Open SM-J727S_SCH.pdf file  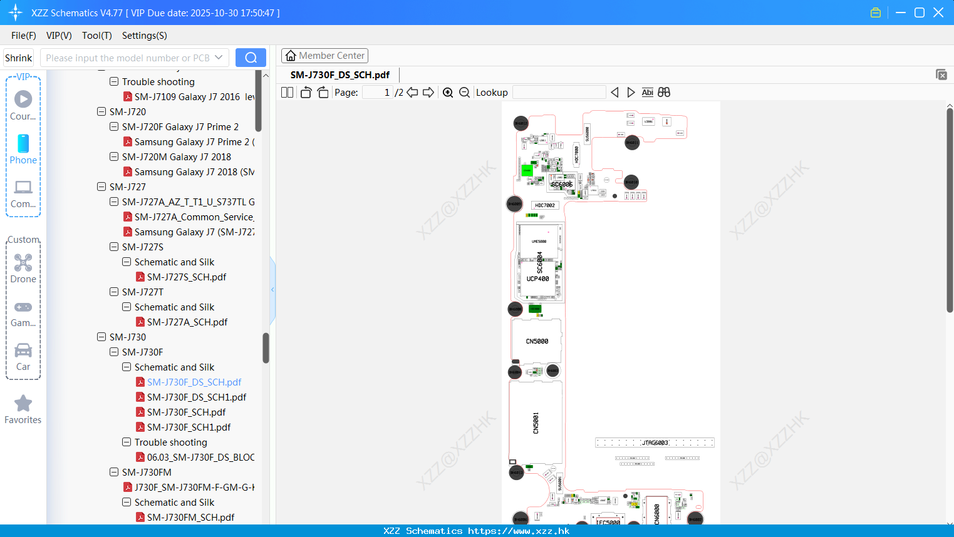pos(187,277)
